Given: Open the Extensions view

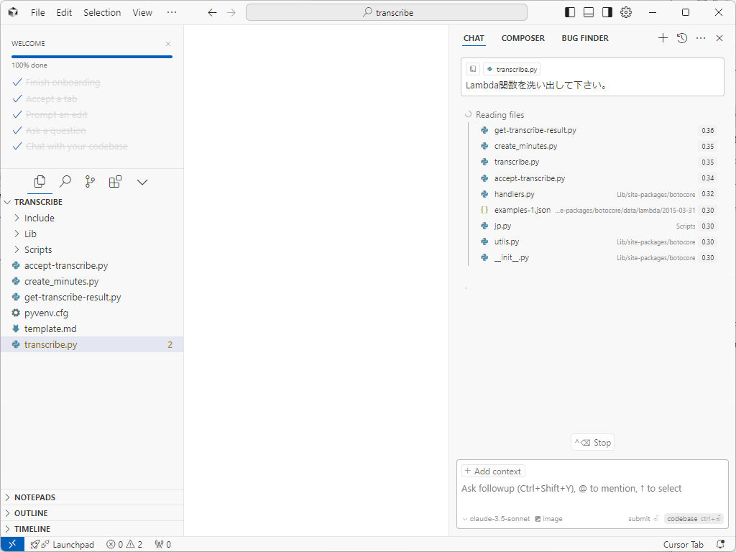Looking at the screenshot, I should [115, 182].
